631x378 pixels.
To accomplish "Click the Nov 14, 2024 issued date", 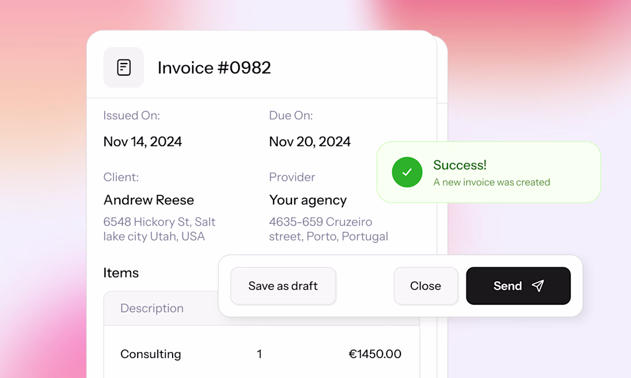I will (x=142, y=141).
